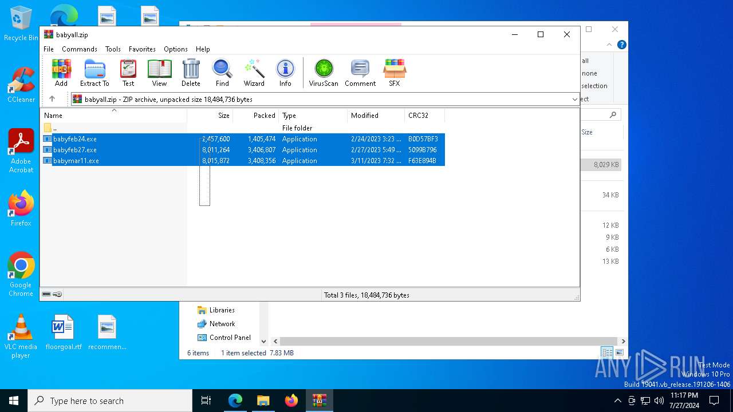Open notification center icon

tap(714, 401)
